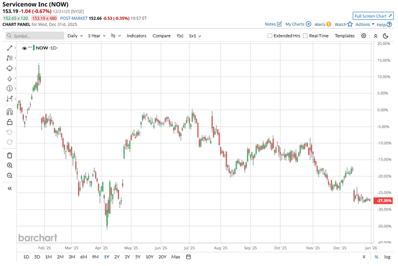Toggle the magnet snap mode icon
Viewport: 398px width, 266px height.
(9, 112)
